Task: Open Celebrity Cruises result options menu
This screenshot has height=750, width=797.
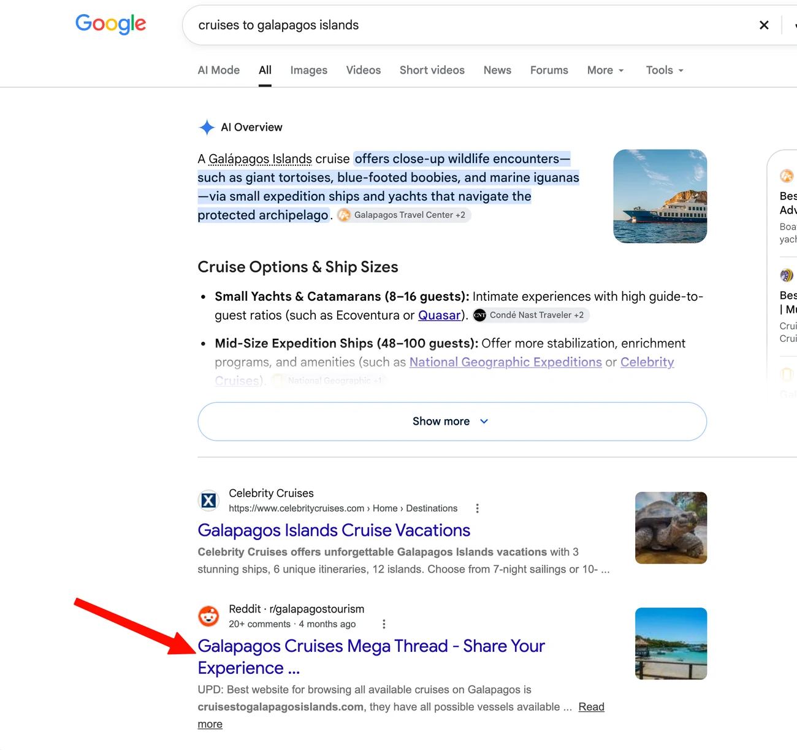Action: pos(477,508)
